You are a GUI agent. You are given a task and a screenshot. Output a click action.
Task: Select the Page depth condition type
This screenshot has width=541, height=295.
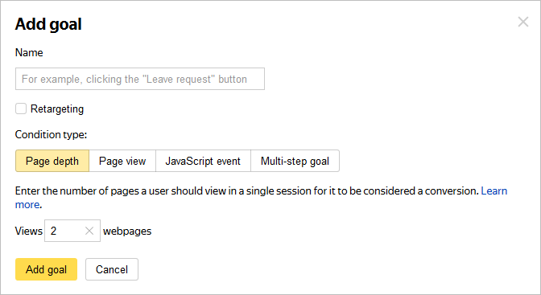52,161
